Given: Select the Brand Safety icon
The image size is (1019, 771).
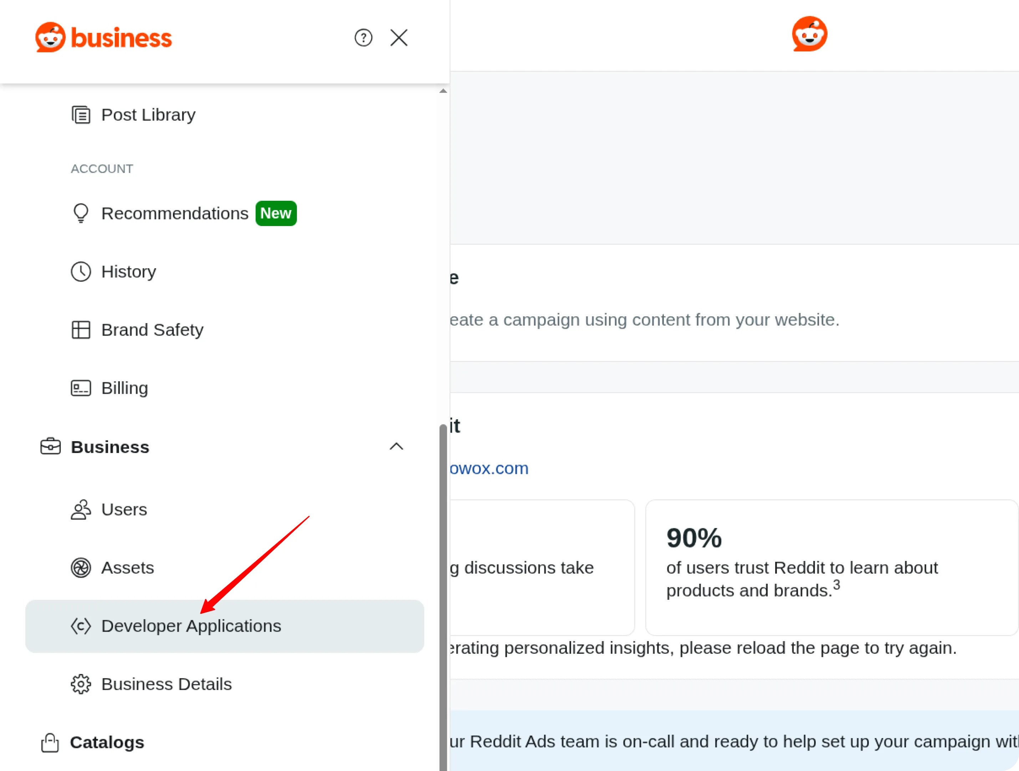Looking at the screenshot, I should point(81,330).
